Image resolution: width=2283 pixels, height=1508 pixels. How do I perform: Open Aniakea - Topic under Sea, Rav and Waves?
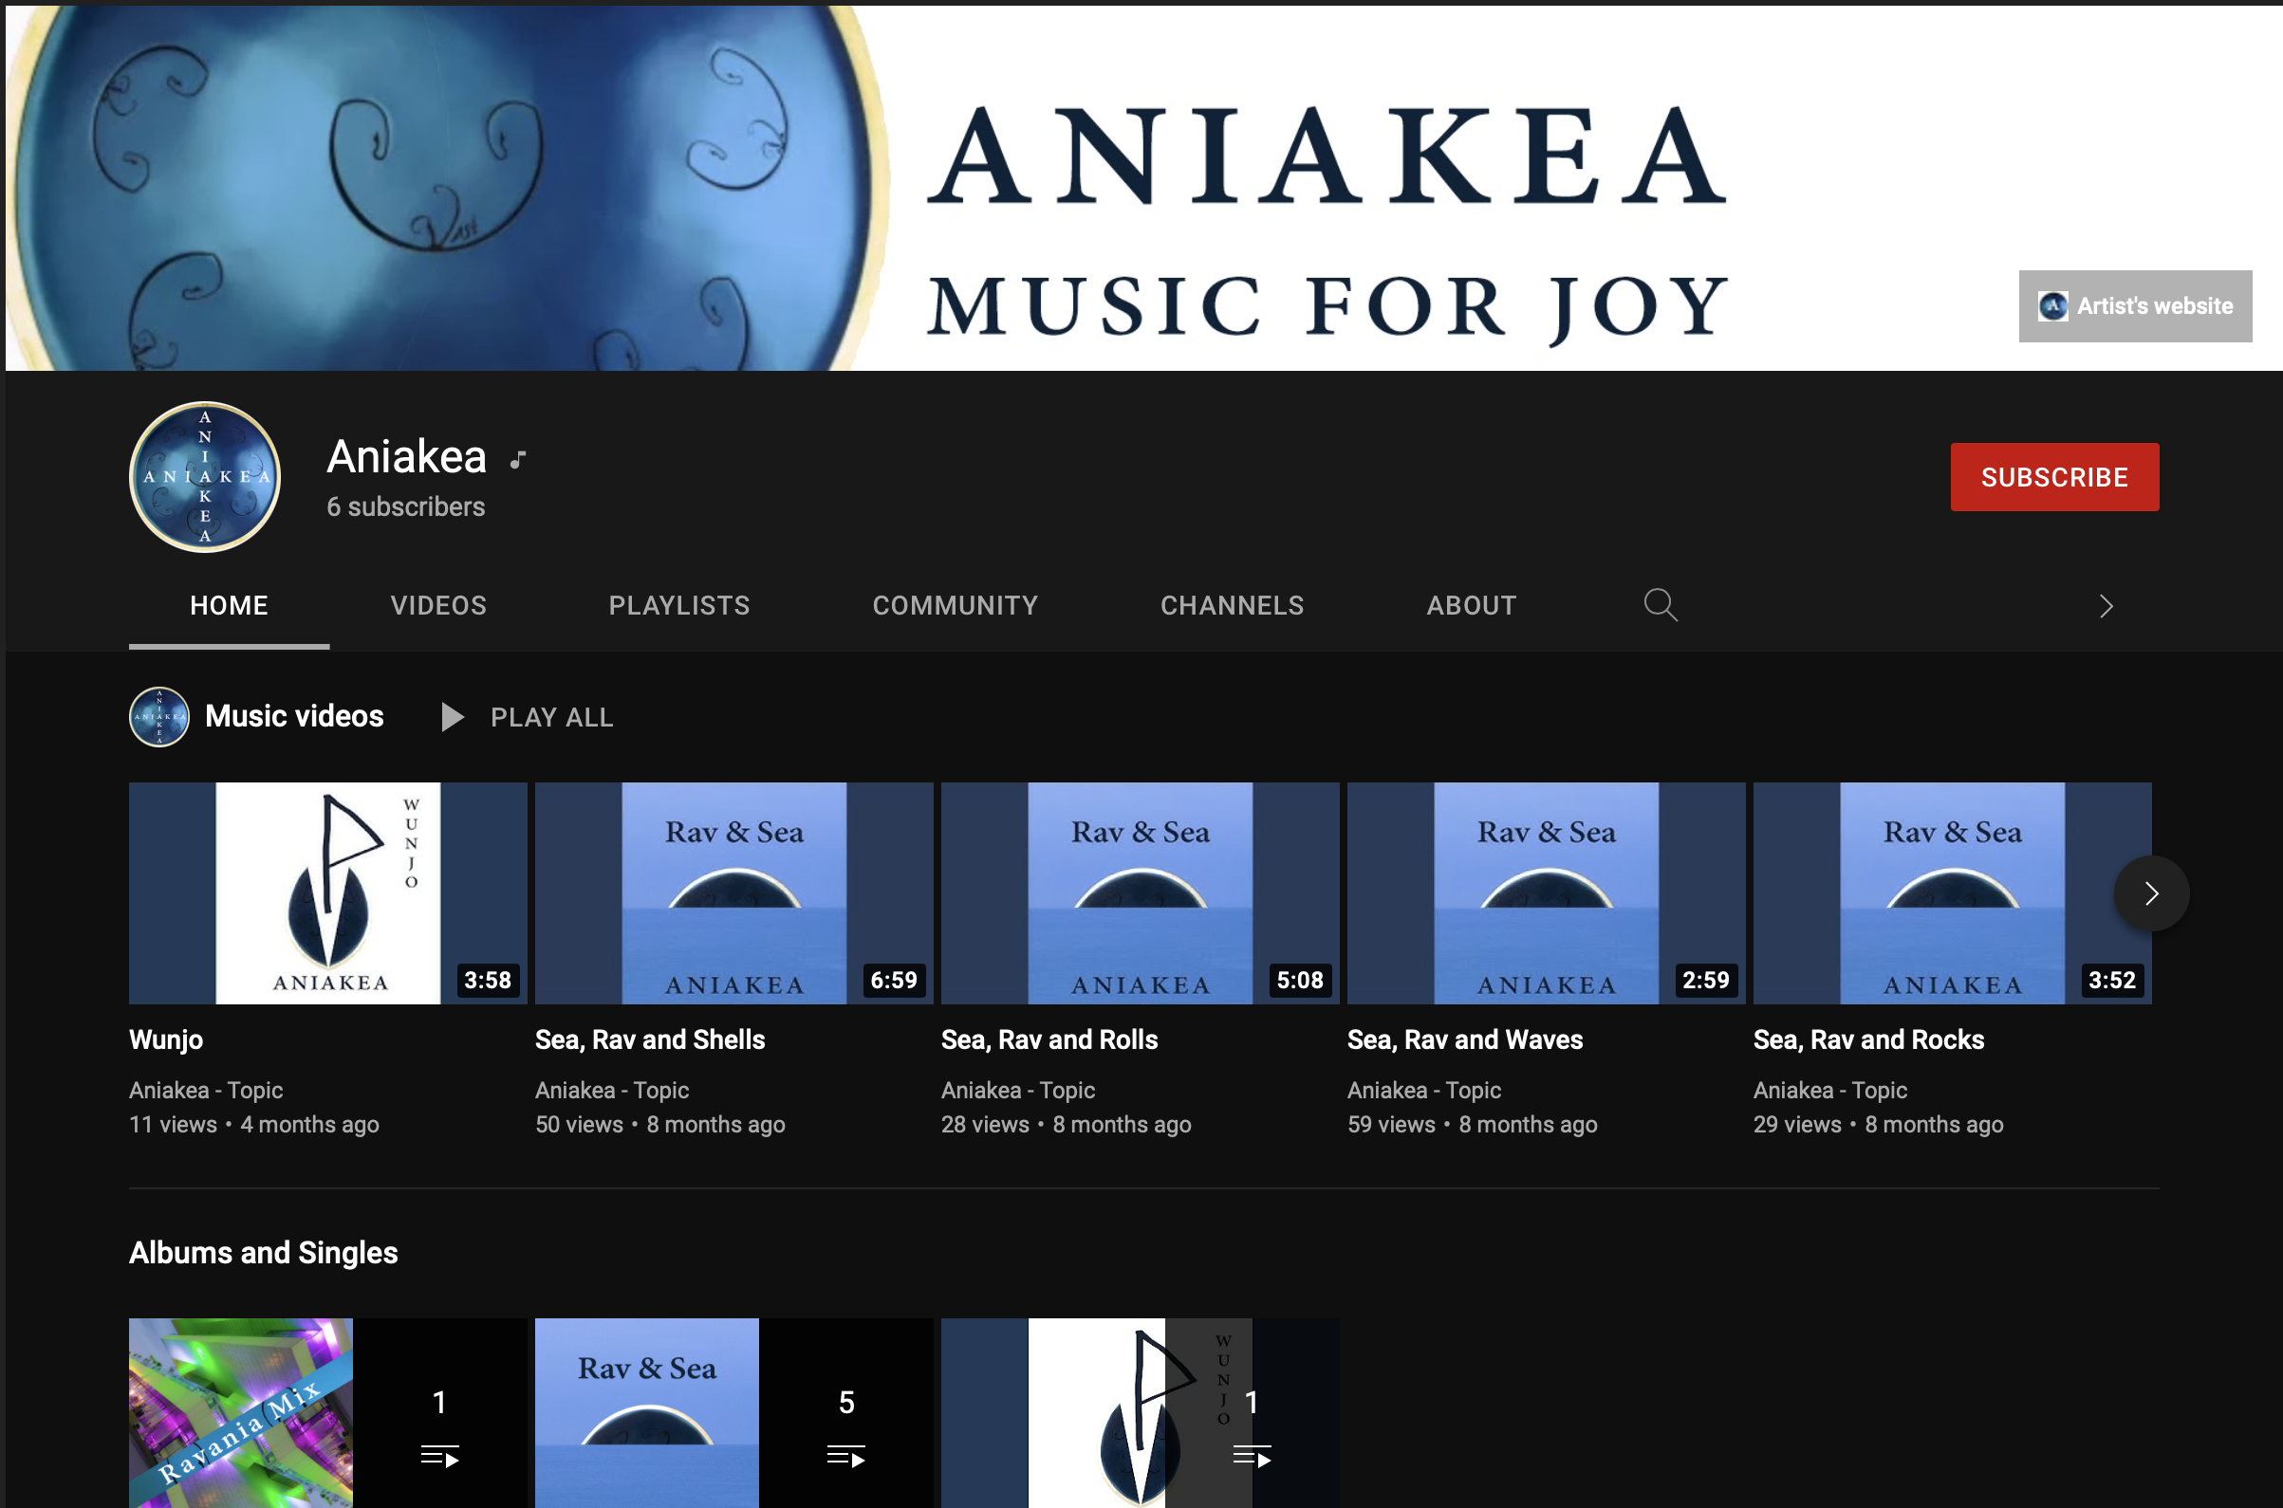pos(1424,1090)
